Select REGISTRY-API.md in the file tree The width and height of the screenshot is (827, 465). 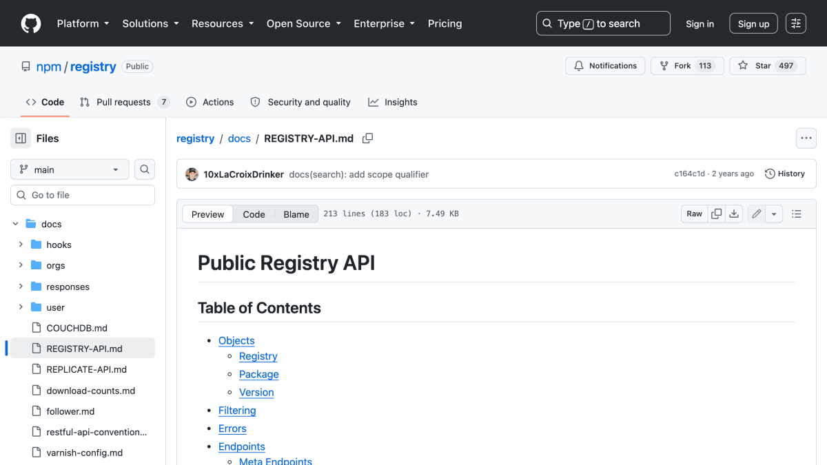coord(84,349)
